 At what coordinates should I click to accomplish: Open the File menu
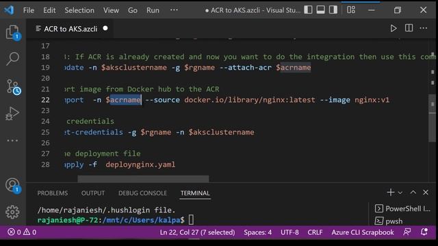point(29,10)
